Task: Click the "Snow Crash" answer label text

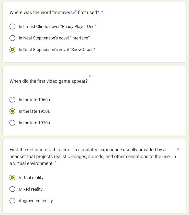Action: pyautogui.click(x=57, y=50)
